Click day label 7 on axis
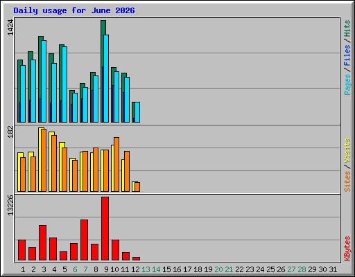 [85, 269]
